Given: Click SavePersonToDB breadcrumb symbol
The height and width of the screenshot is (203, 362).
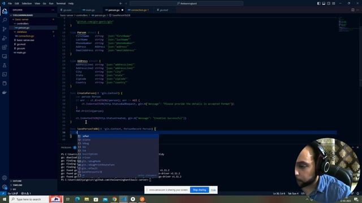Looking at the screenshot, I should point(121,15).
